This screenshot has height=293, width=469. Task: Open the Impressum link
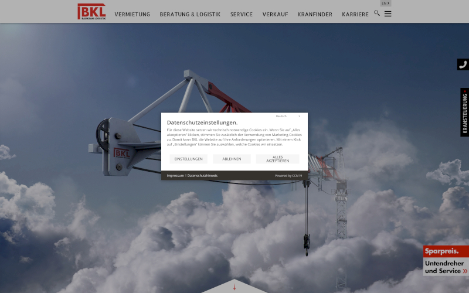pos(175,175)
